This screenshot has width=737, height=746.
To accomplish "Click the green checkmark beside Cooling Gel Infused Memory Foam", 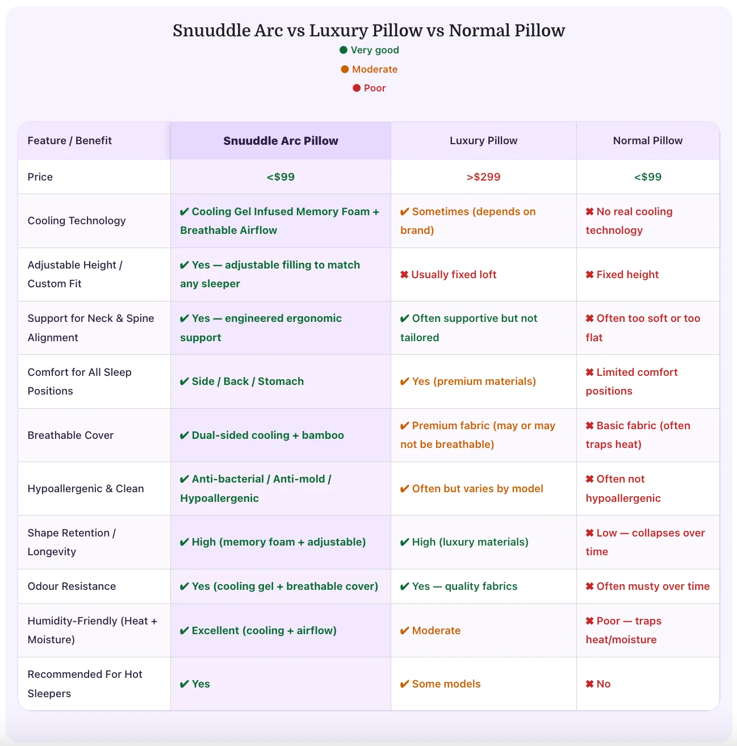I will coord(185,212).
